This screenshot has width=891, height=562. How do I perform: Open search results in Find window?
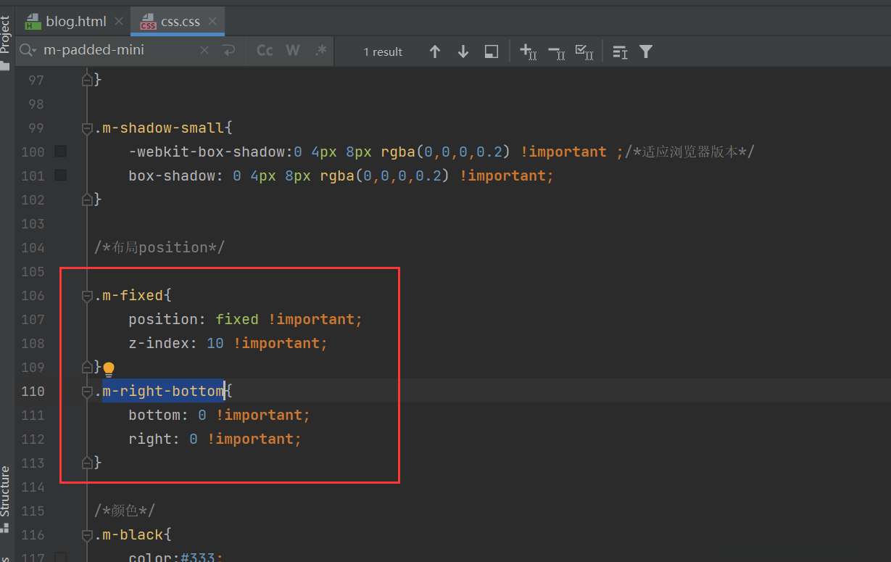pos(492,51)
